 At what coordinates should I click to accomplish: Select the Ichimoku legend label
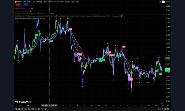[x=21, y=11]
